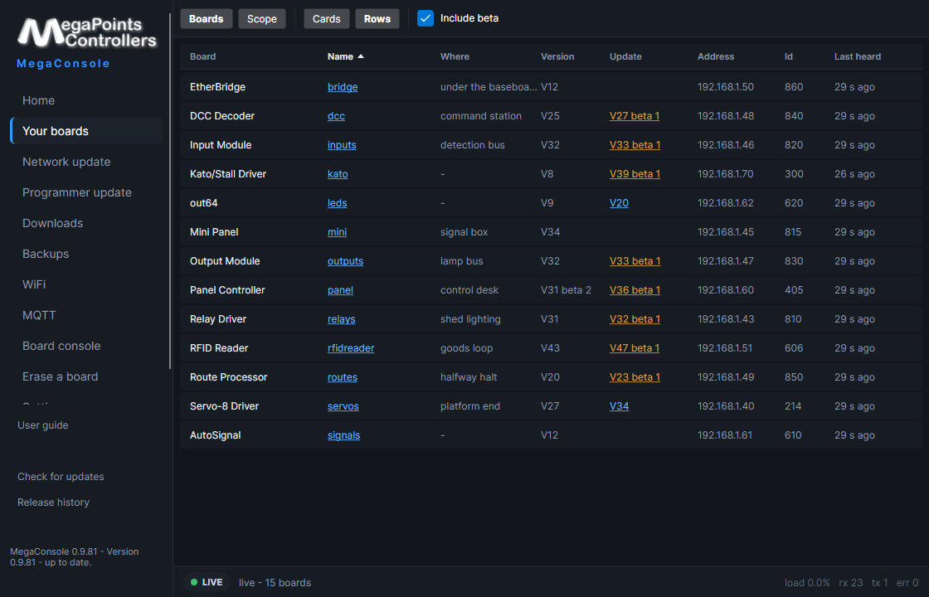Screen dimensions: 929x597
Task: Click the LIVE status indicator
Action: pos(207,582)
